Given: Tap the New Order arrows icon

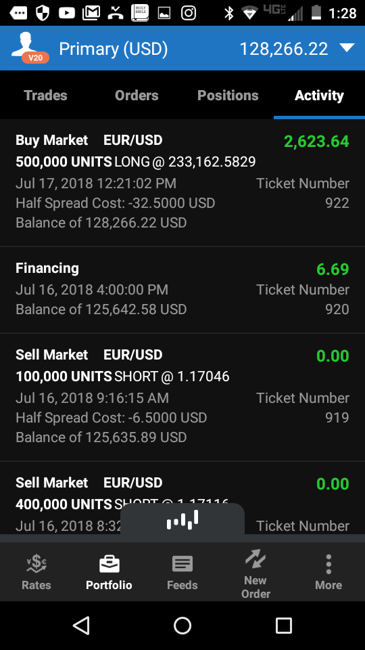Looking at the screenshot, I should coord(255,559).
